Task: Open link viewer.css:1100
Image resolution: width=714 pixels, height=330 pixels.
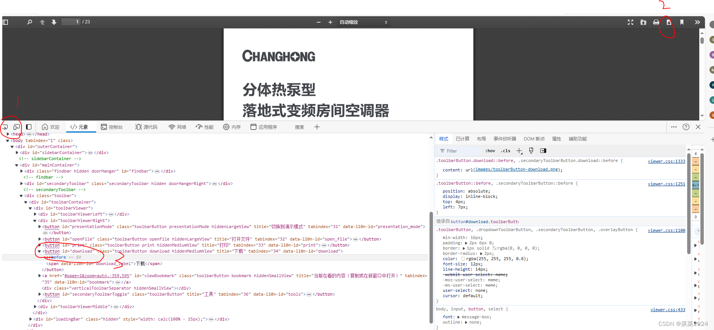Action: [x=666, y=230]
